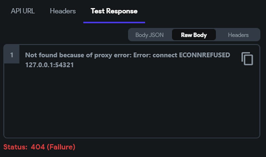The width and height of the screenshot is (266, 157).
Task: Show response Headers in the view switcher
Action: pos(238,35)
